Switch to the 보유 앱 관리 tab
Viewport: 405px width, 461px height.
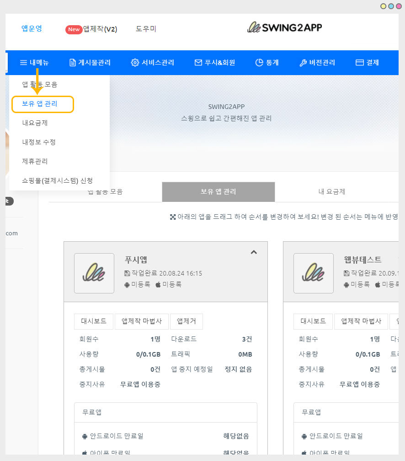click(218, 192)
